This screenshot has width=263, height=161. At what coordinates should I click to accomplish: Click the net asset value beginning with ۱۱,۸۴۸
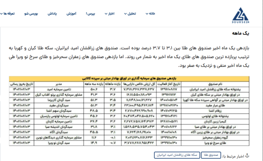click(x=139, y=100)
